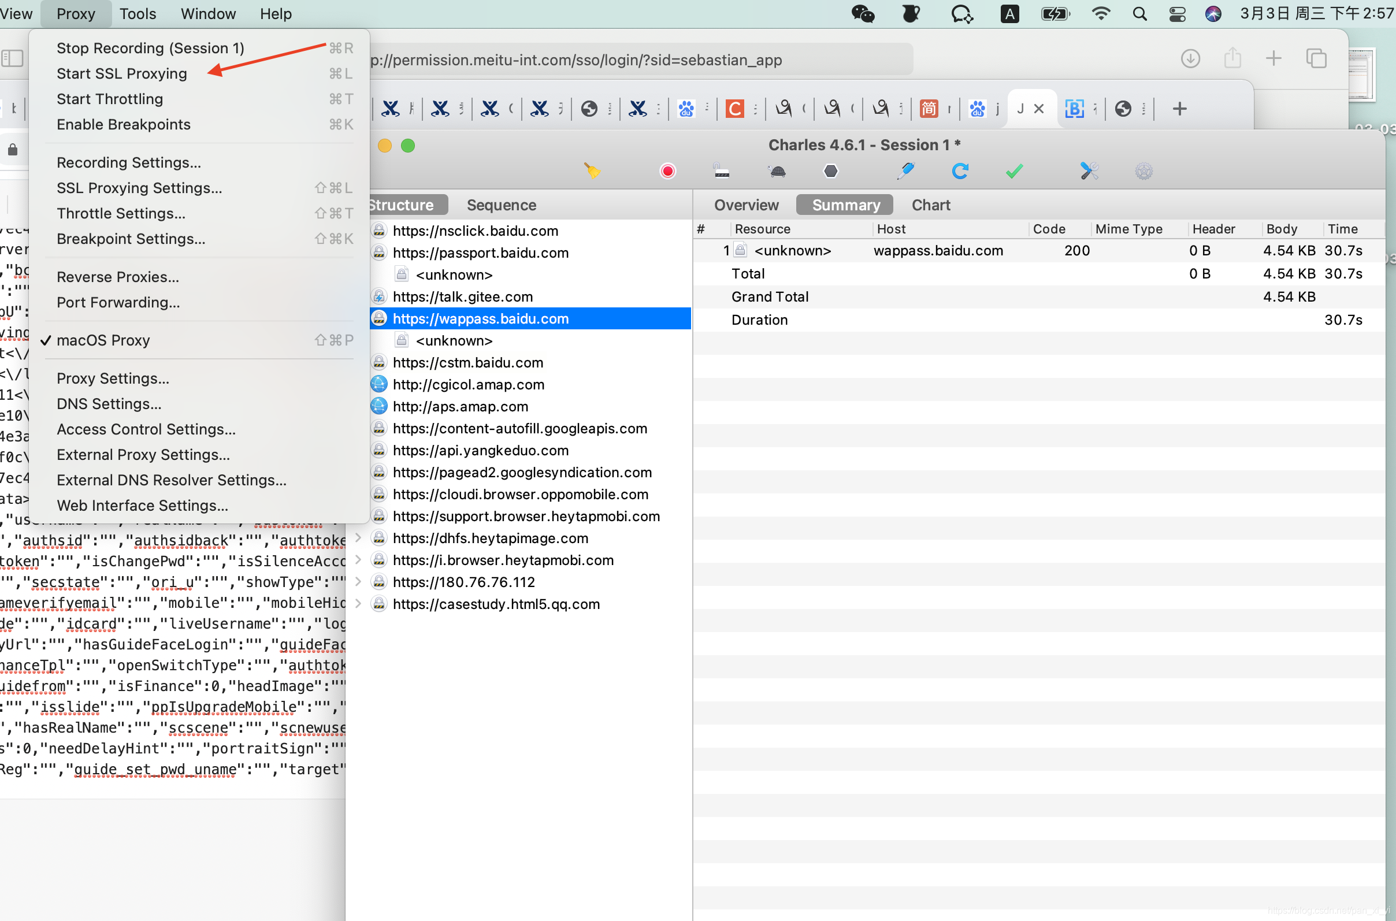This screenshot has width=1396, height=921.
Task: Open DNS Settings...
Action: [199, 404]
